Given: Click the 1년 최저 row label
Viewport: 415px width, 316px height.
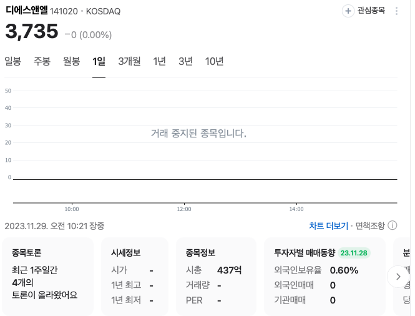Looking at the screenshot, I should (126, 300).
